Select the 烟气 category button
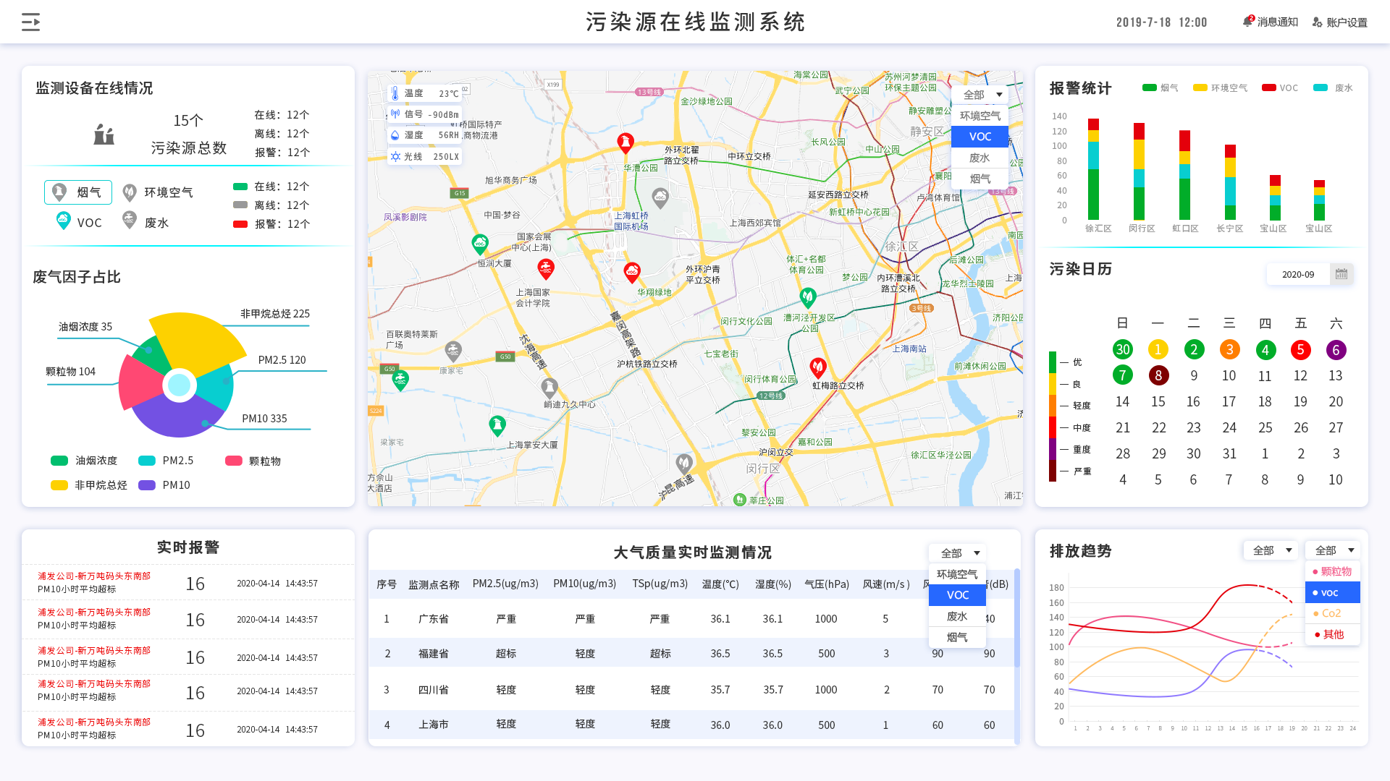1390x781 pixels. 78,192
